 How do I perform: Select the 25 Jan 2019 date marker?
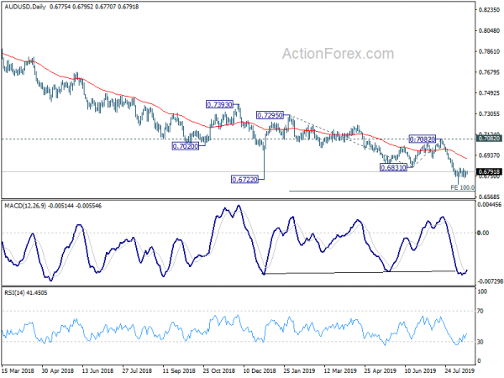click(299, 370)
